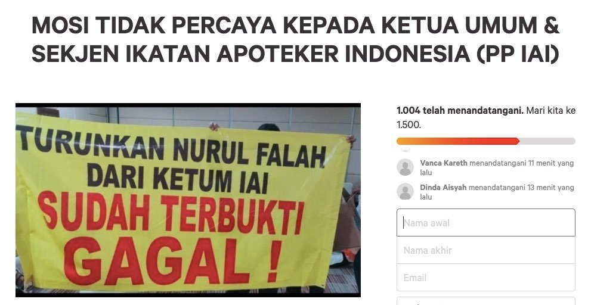Click the 1.004 telah menandatangani count
591x305 pixels.
pos(460,111)
